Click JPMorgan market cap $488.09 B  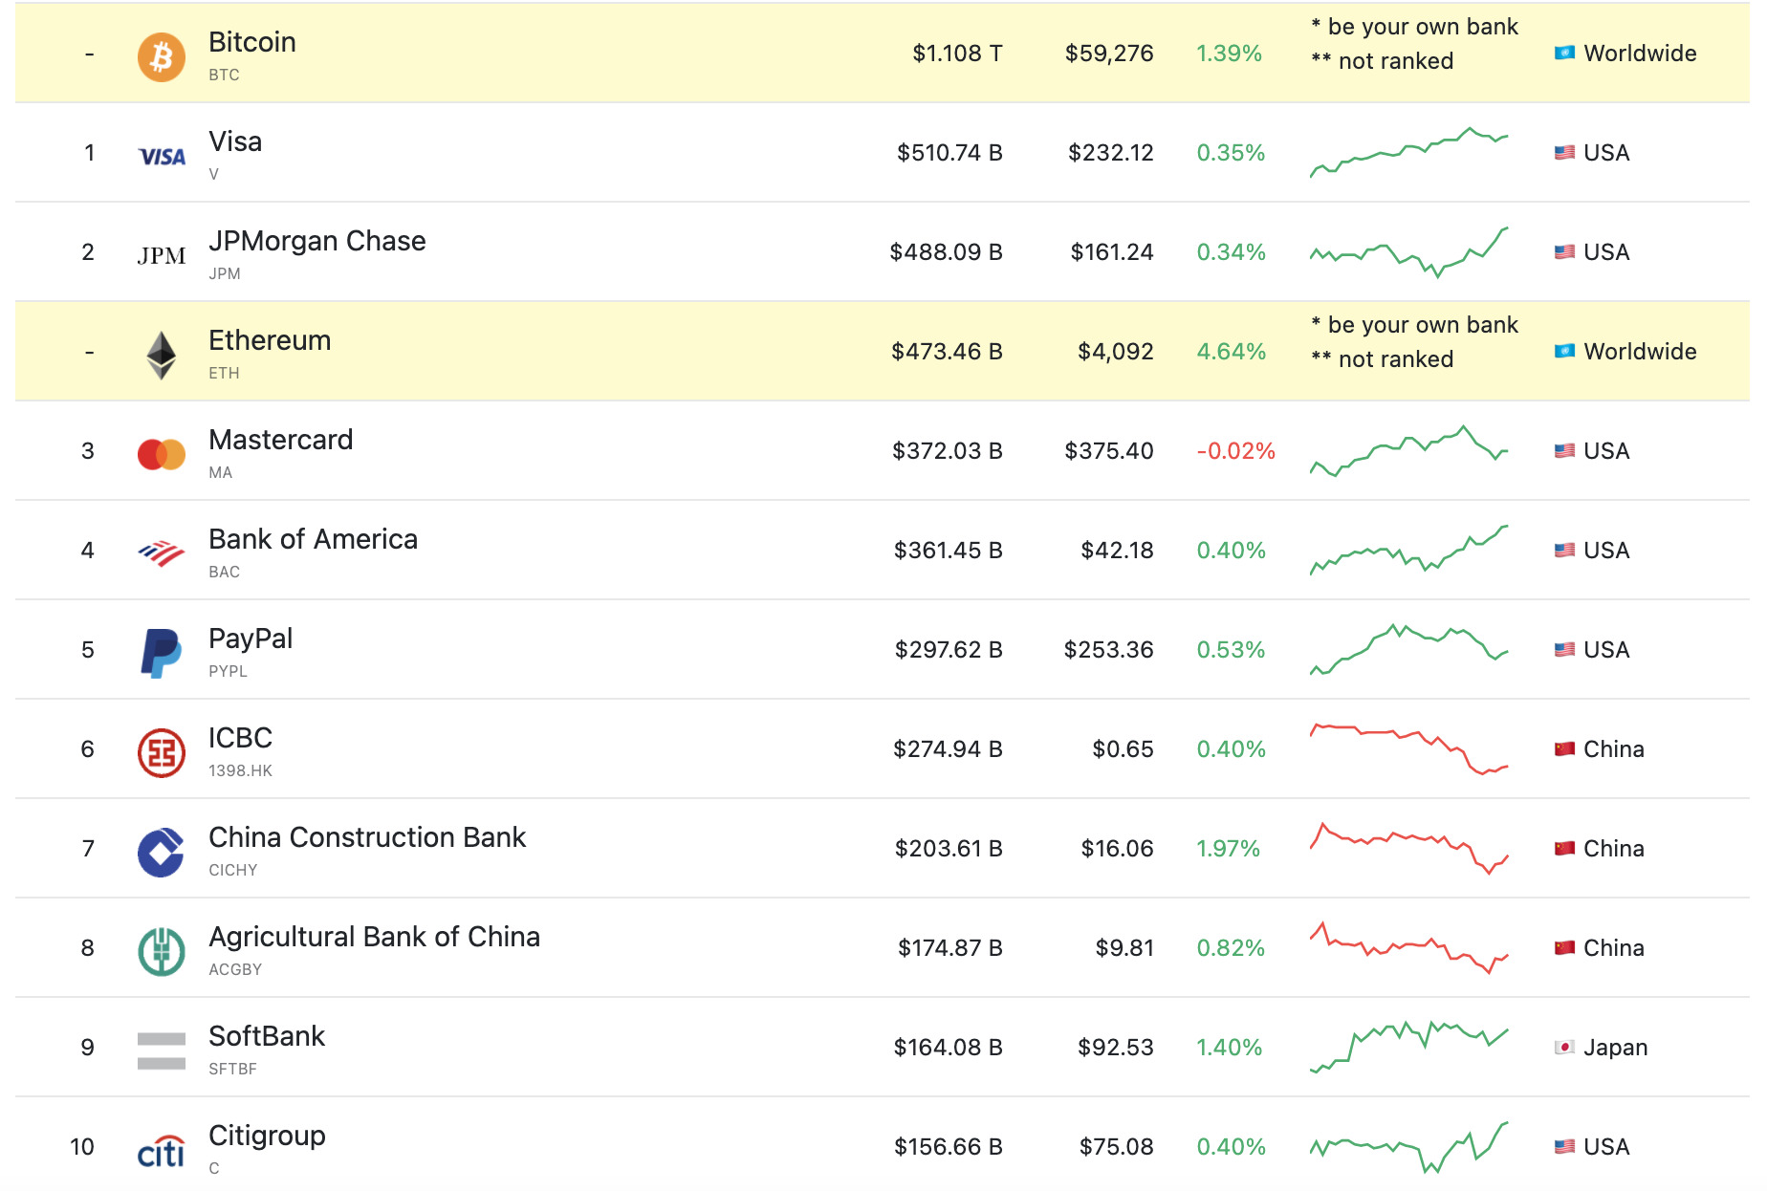coord(946,251)
